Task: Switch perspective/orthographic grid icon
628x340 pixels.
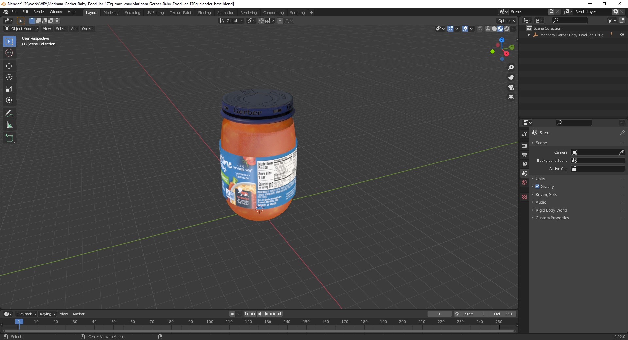Action: (511, 97)
